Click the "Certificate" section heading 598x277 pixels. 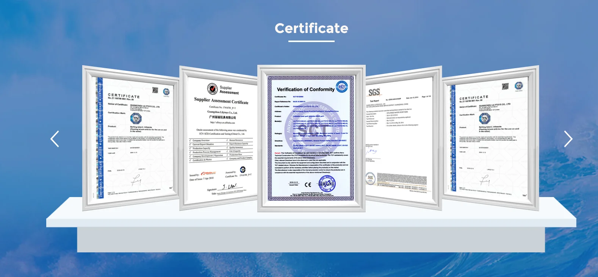click(x=312, y=28)
